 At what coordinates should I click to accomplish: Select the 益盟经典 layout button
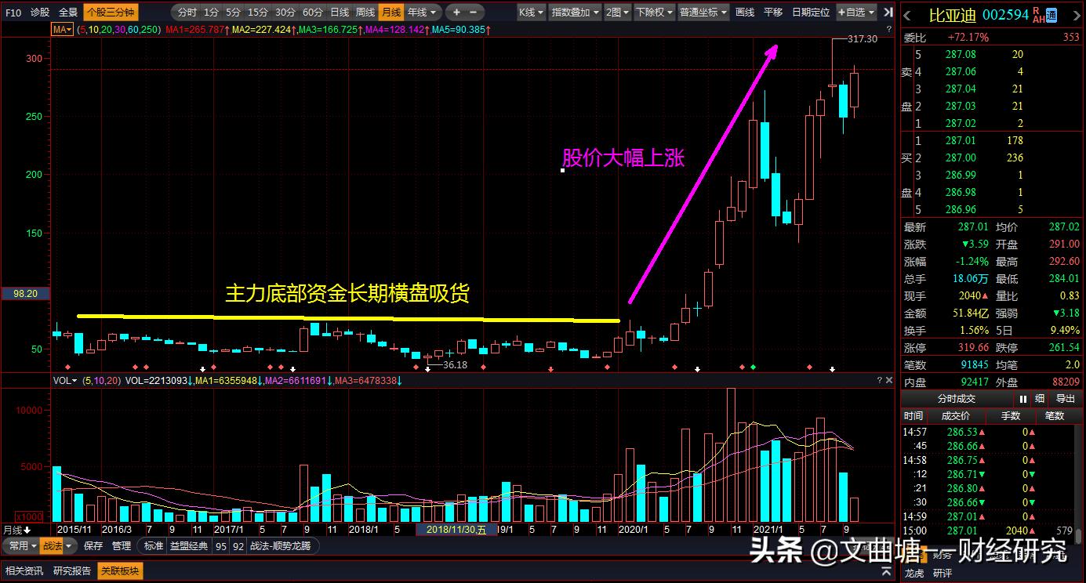coord(188,546)
